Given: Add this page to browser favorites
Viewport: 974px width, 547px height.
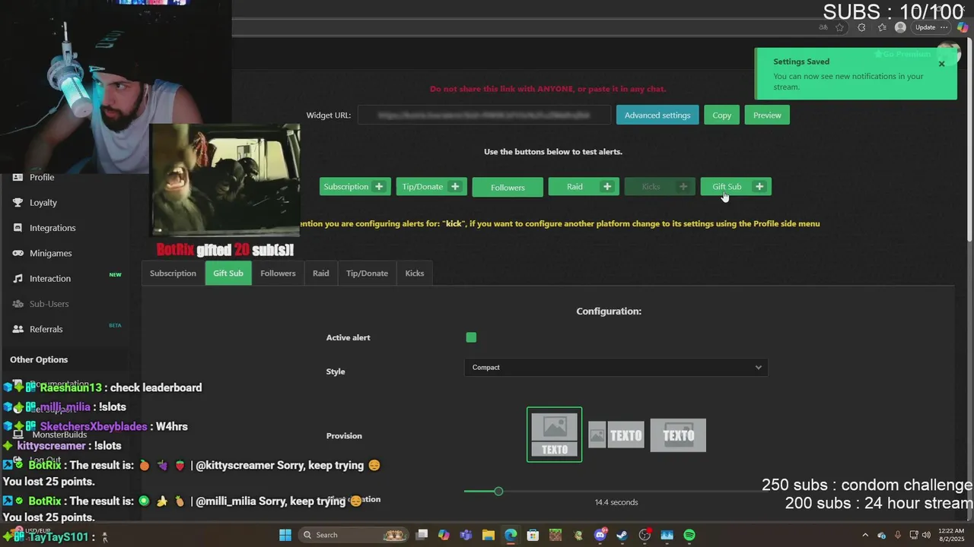Looking at the screenshot, I should (x=840, y=27).
